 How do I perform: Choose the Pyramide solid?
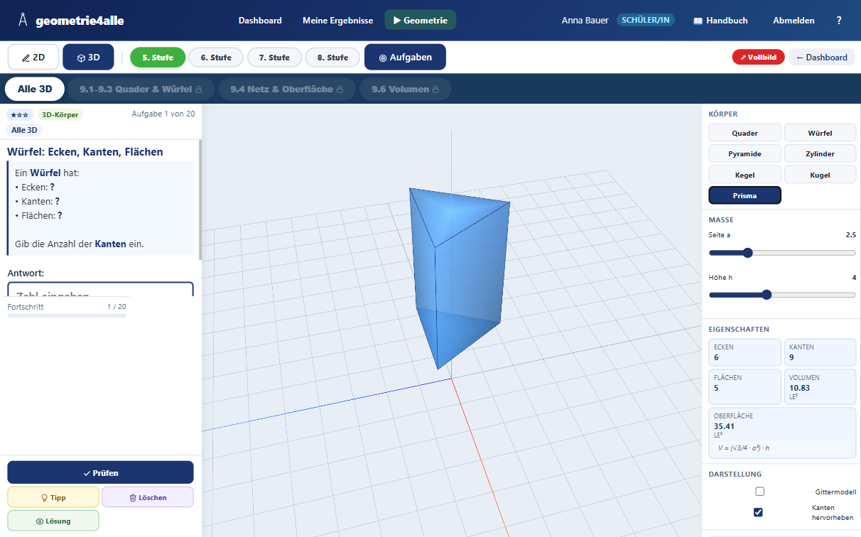point(744,153)
